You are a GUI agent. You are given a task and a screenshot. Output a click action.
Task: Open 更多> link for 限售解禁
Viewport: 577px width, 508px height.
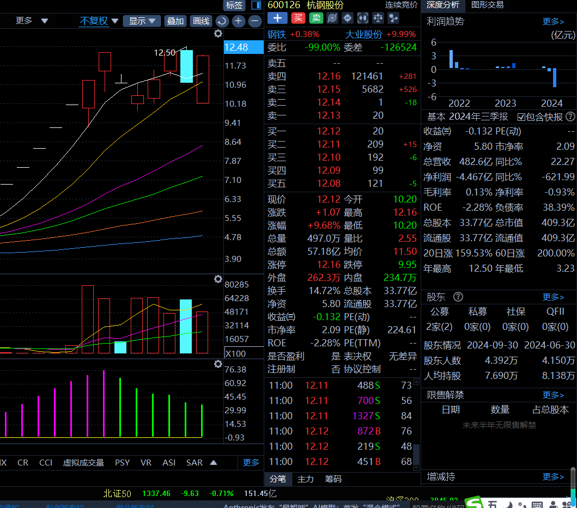[553, 395]
